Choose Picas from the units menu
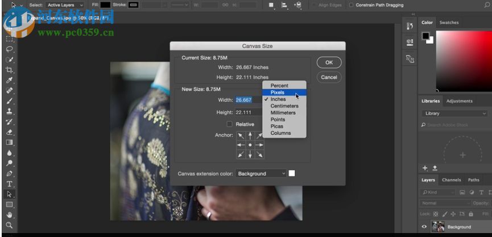Screen dimensions: 492x237 [x=284, y=126]
